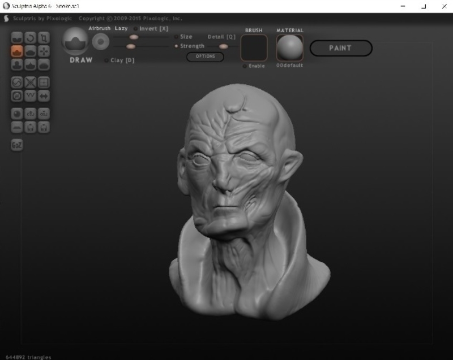The width and height of the screenshot is (453, 360).
Task: Select the Grab tool
Action: 44,51
